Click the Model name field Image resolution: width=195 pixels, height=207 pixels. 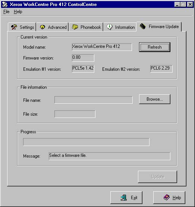point(102,47)
